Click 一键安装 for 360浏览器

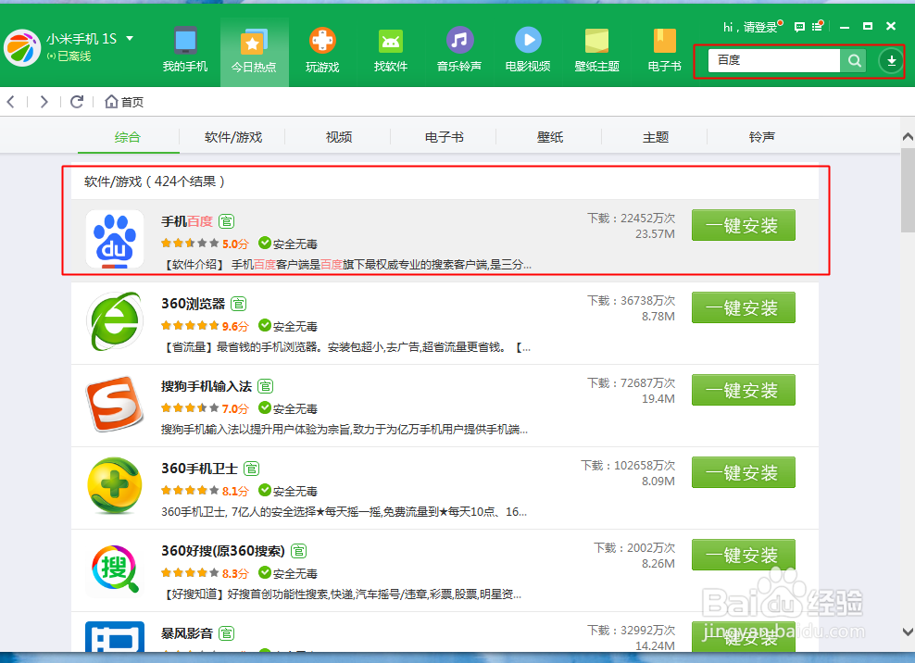point(744,307)
